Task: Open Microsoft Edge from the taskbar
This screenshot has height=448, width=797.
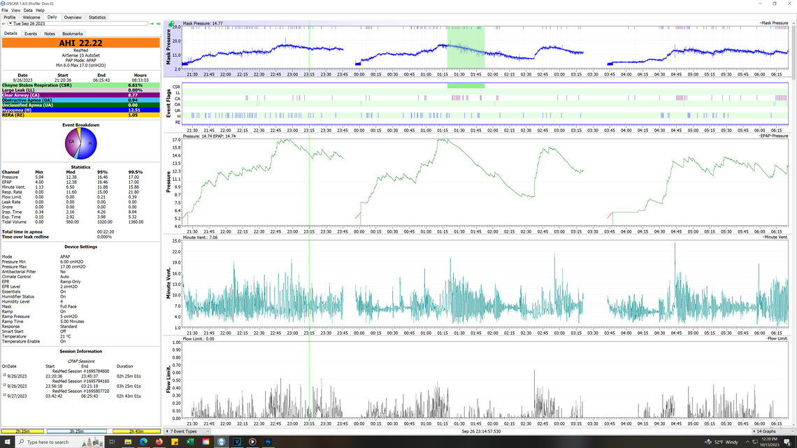Action: point(143,442)
